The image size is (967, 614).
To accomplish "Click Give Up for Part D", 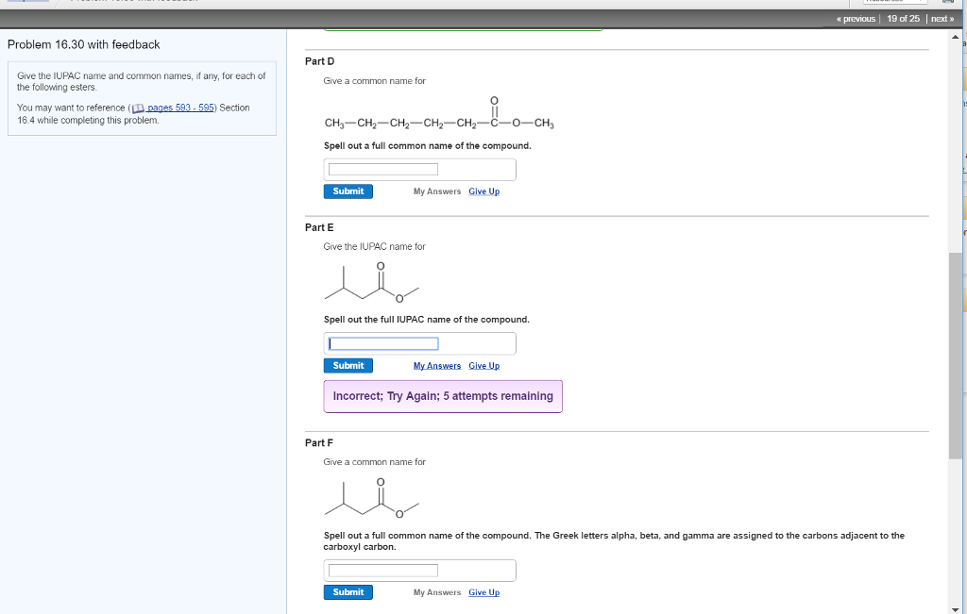I will 483,191.
